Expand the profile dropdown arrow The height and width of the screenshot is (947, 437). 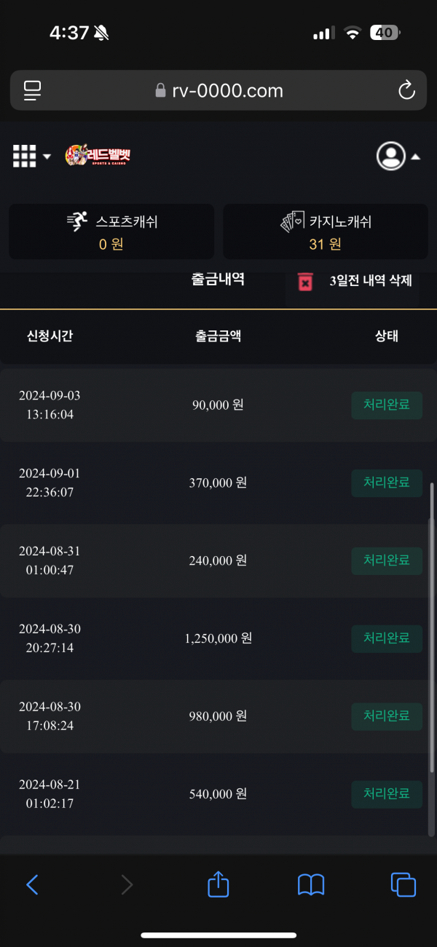coord(415,156)
